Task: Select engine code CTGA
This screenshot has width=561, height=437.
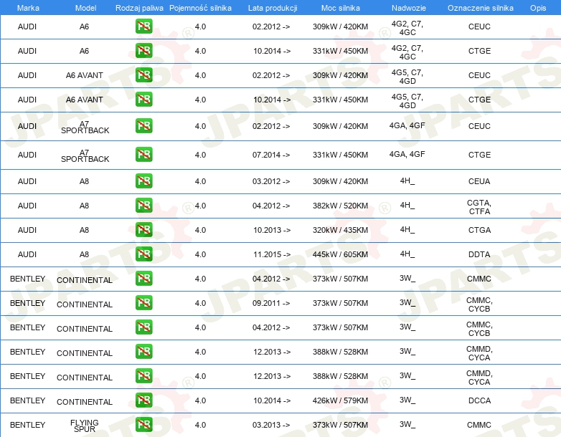Action: (479, 230)
